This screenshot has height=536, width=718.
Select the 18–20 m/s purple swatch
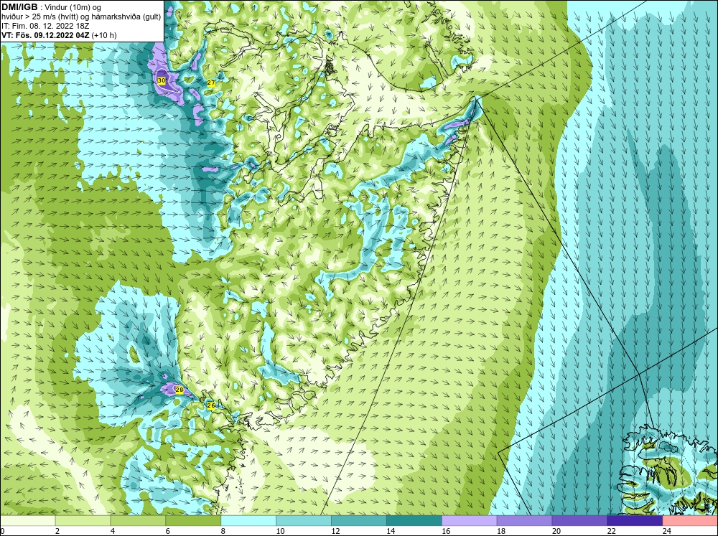(524, 521)
